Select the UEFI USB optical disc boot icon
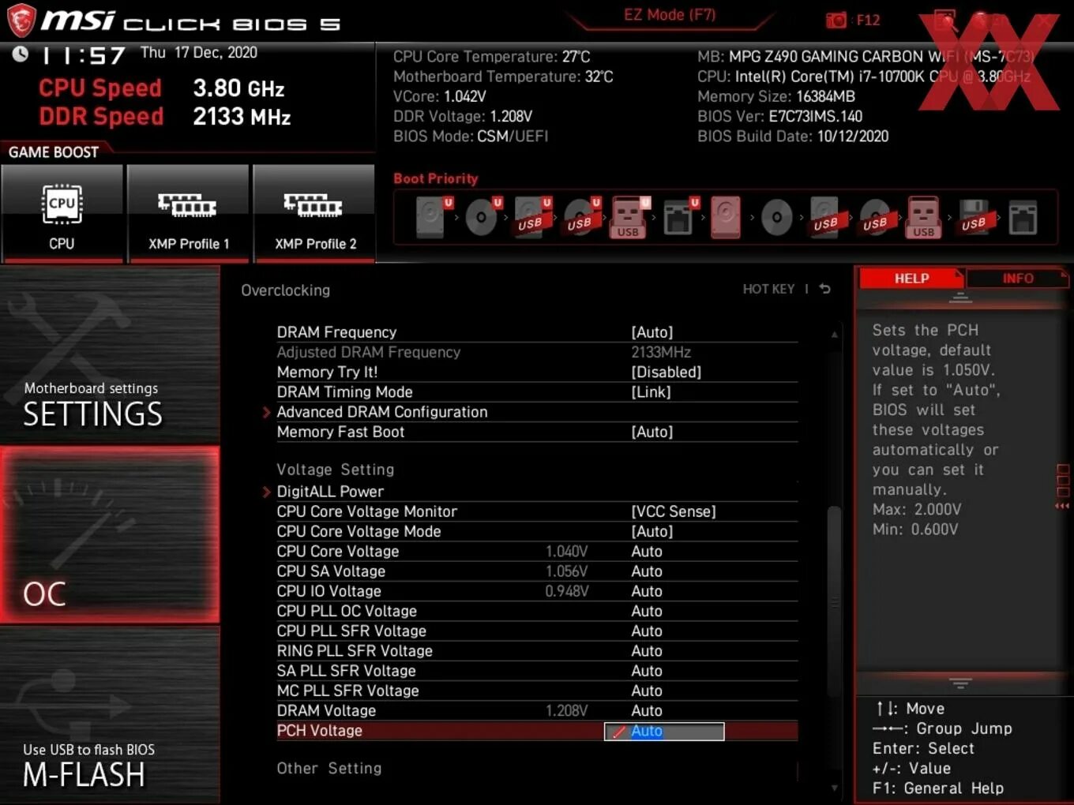The image size is (1074, 805). pyautogui.click(x=581, y=217)
